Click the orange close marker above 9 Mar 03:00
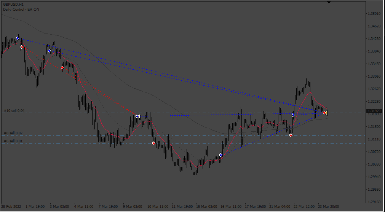The height and width of the screenshot is (212, 385). pos(139,116)
